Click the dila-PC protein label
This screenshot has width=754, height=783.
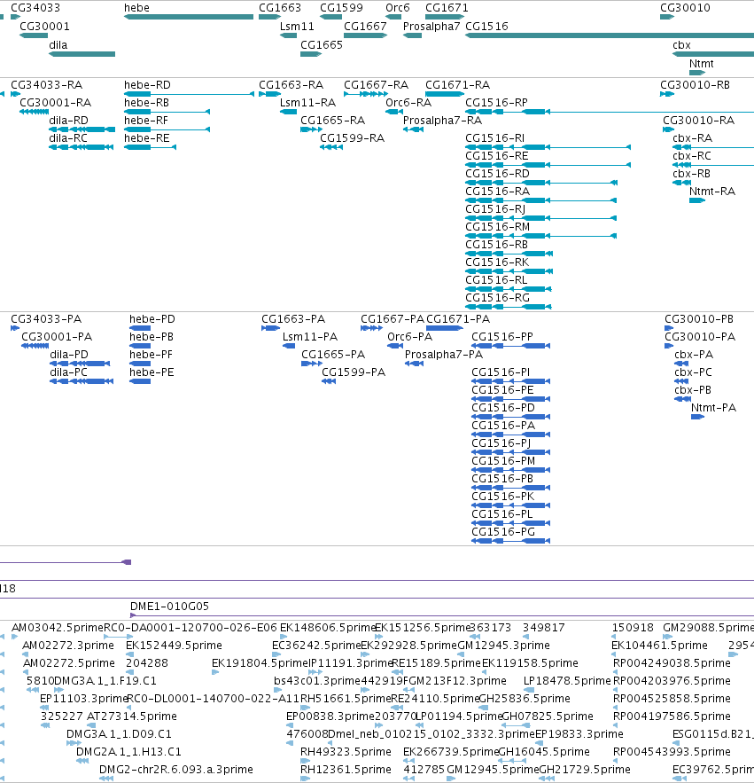coord(69,372)
